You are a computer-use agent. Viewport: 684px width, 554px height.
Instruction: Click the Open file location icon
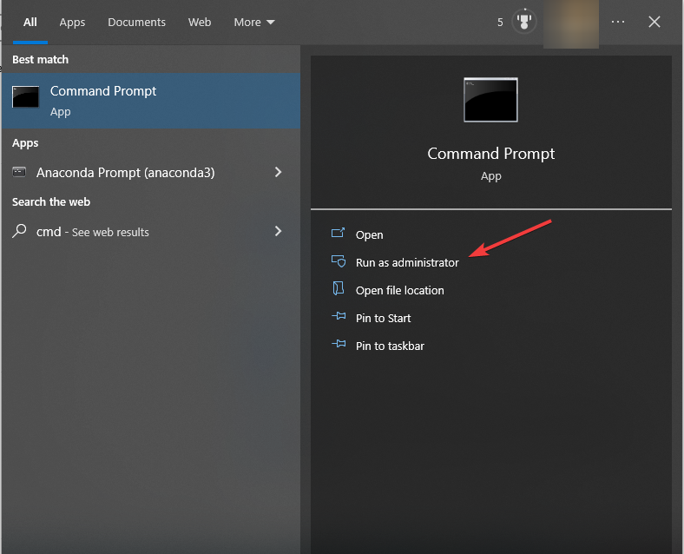(339, 290)
